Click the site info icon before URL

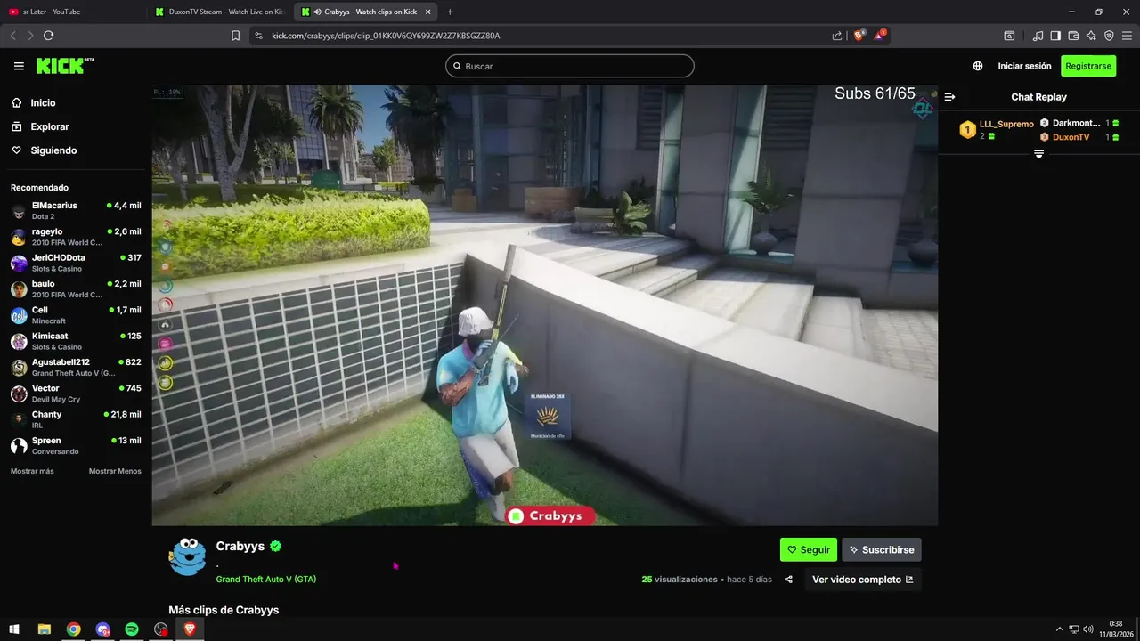pos(258,36)
